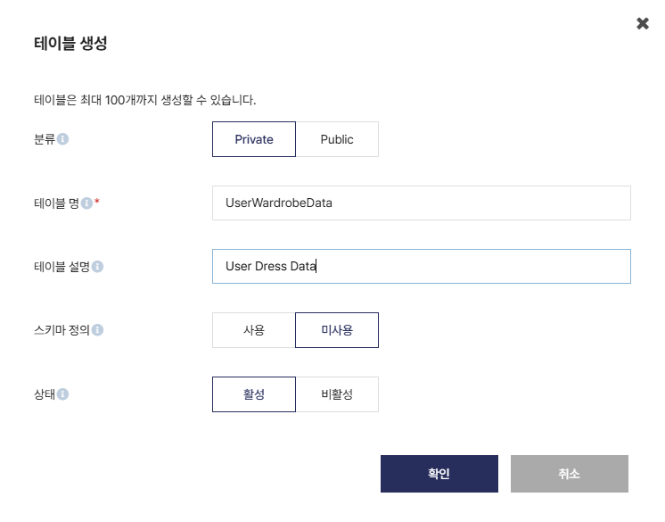
Task: Click the info icon next to 분류
Action: click(62, 139)
